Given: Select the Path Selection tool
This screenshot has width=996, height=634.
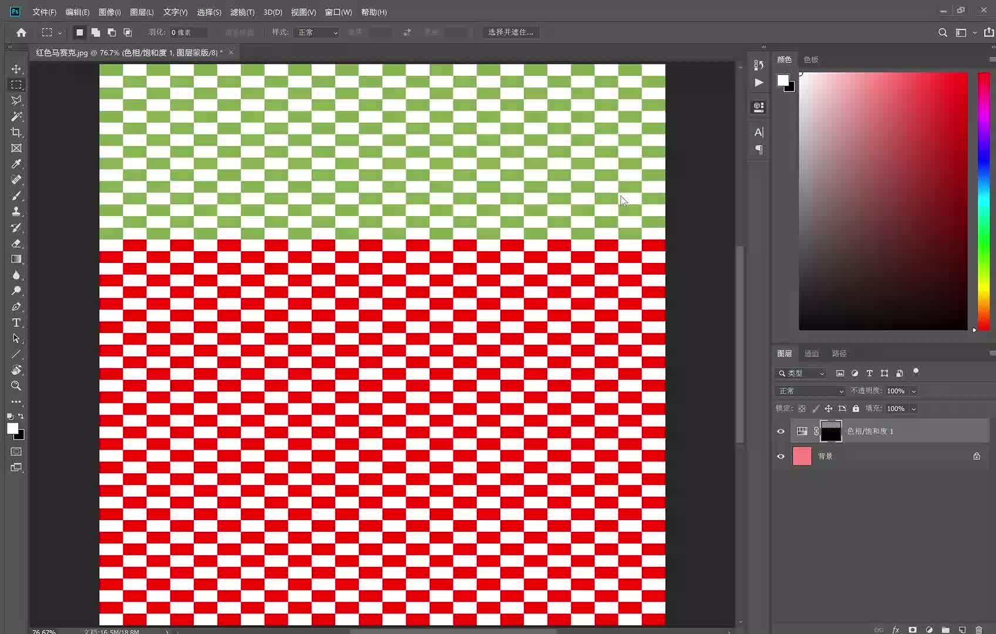Looking at the screenshot, I should click(x=16, y=339).
